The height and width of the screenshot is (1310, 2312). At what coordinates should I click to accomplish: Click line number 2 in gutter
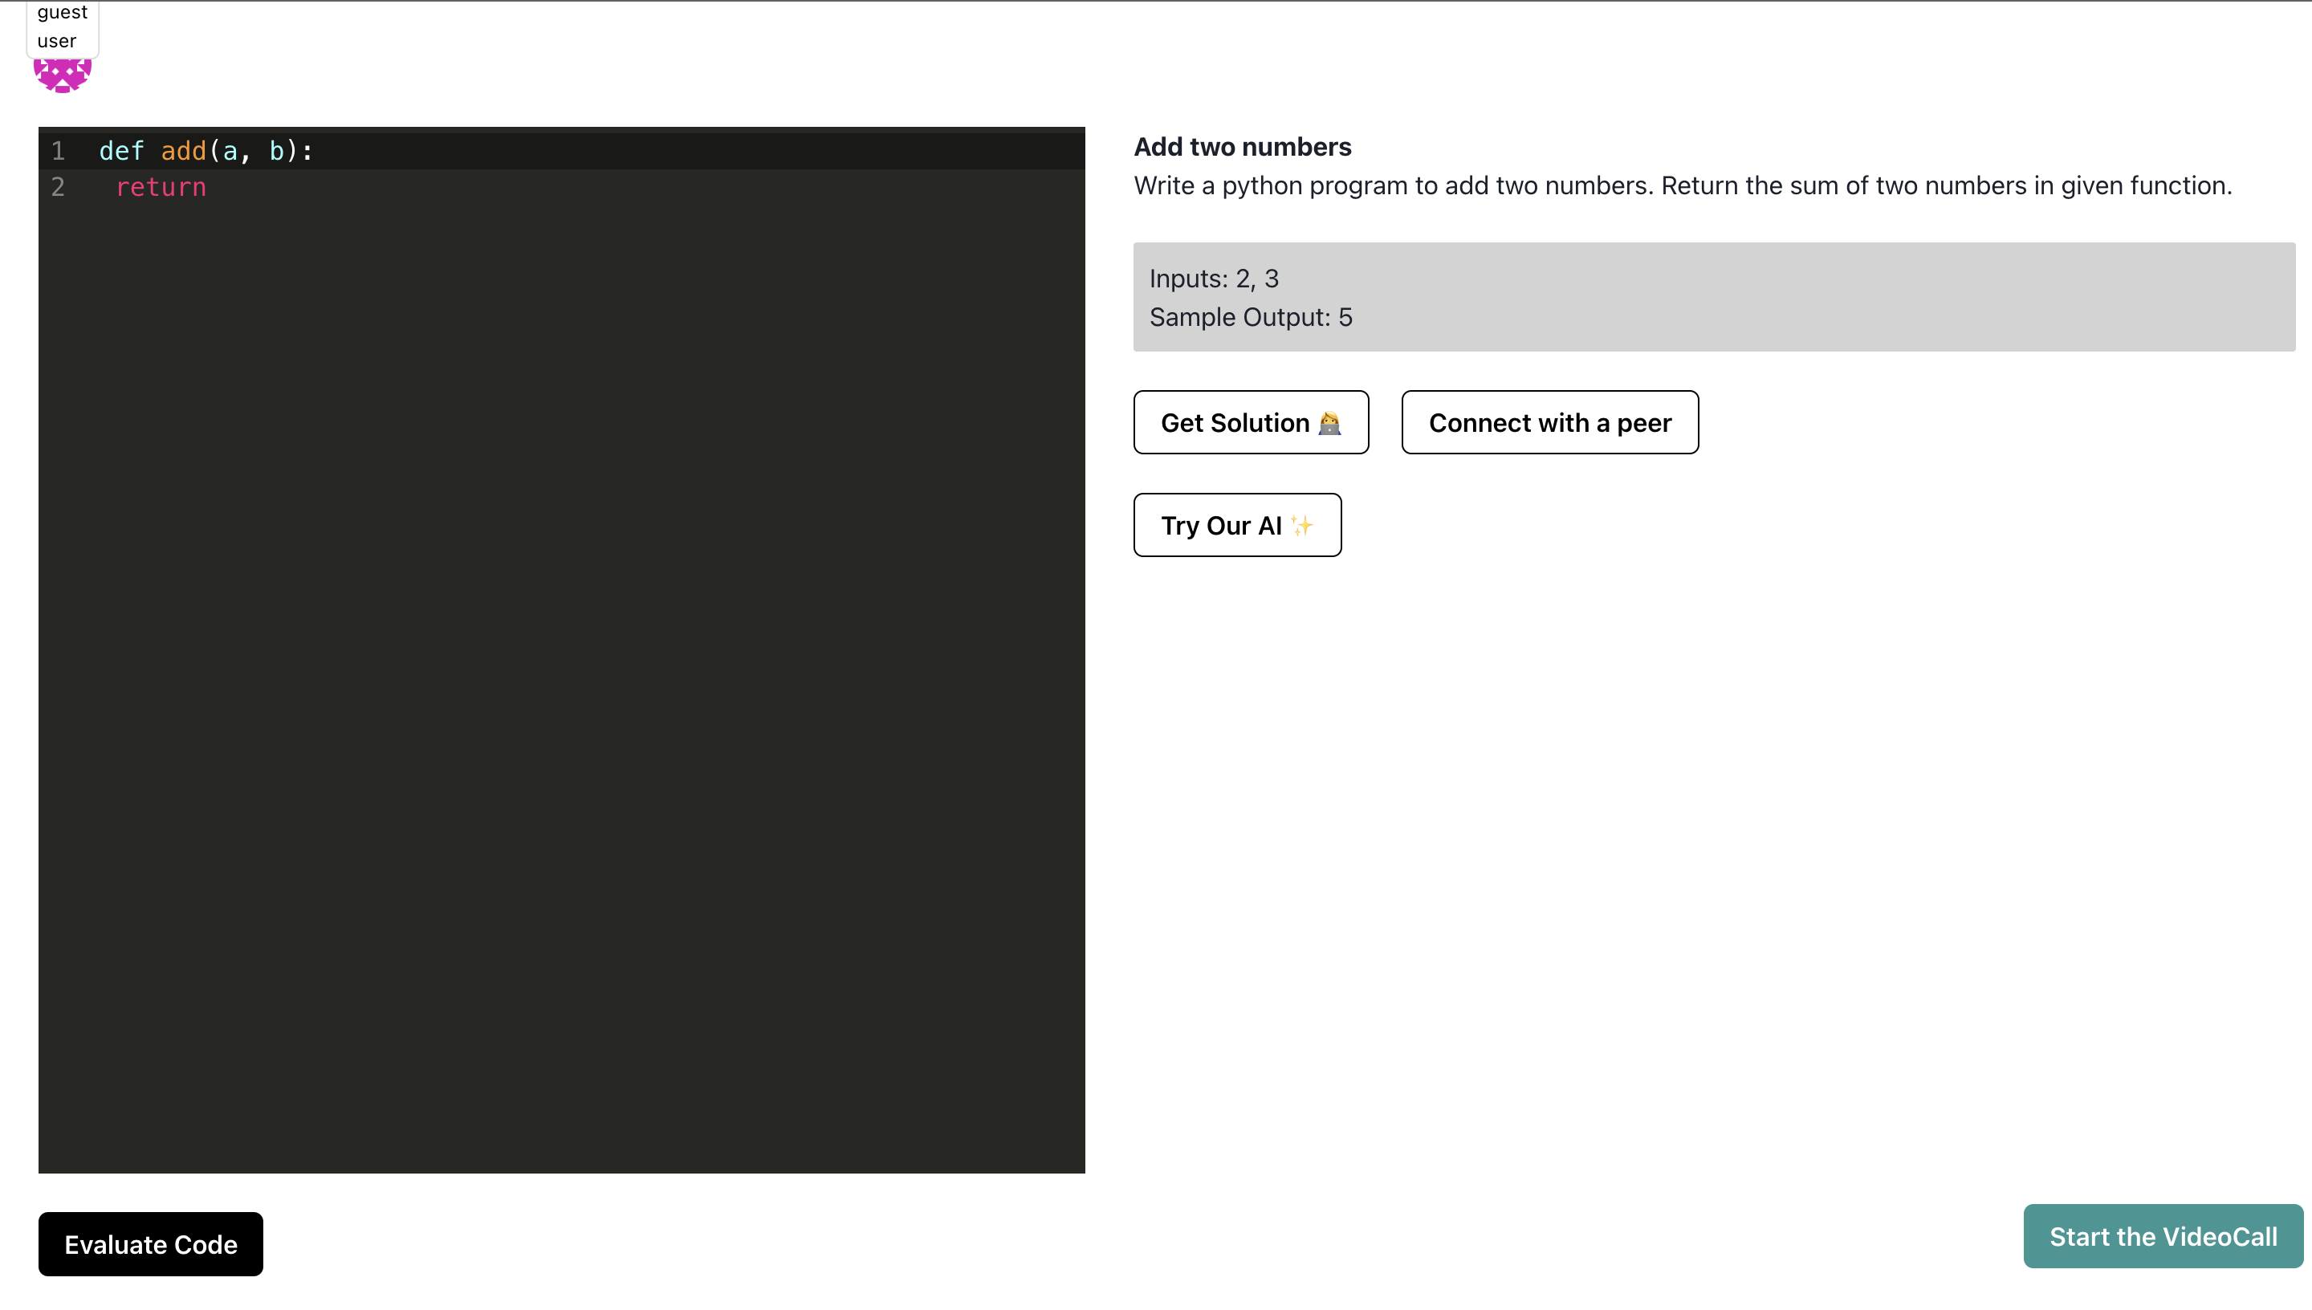(59, 187)
